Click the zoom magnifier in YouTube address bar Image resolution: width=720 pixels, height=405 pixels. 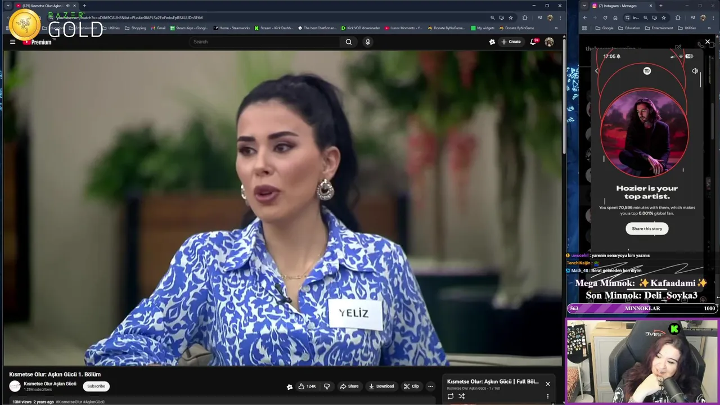pyautogui.click(x=492, y=17)
